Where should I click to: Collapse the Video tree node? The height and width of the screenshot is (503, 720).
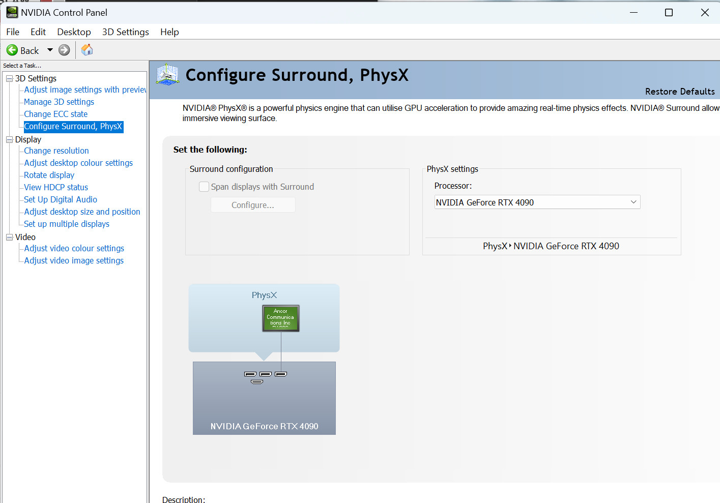[x=9, y=237]
